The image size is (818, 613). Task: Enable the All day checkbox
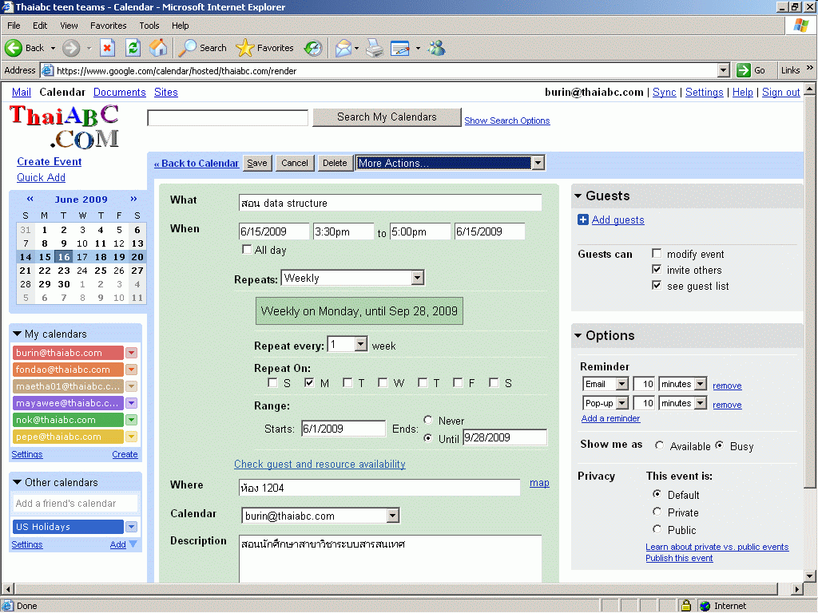tap(247, 250)
